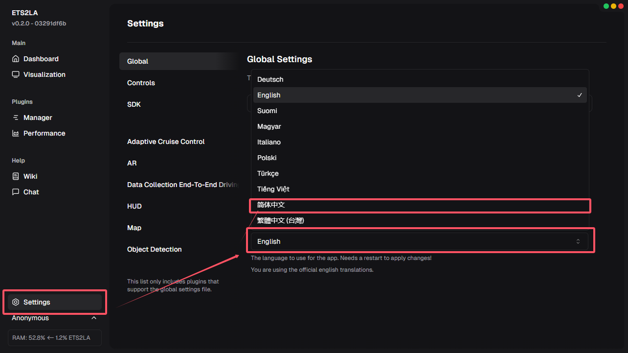This screenshot has width=628, height=353.
Task: Click the Chat bubble icon
Action: pyautogui.click(x=16, y=192)
